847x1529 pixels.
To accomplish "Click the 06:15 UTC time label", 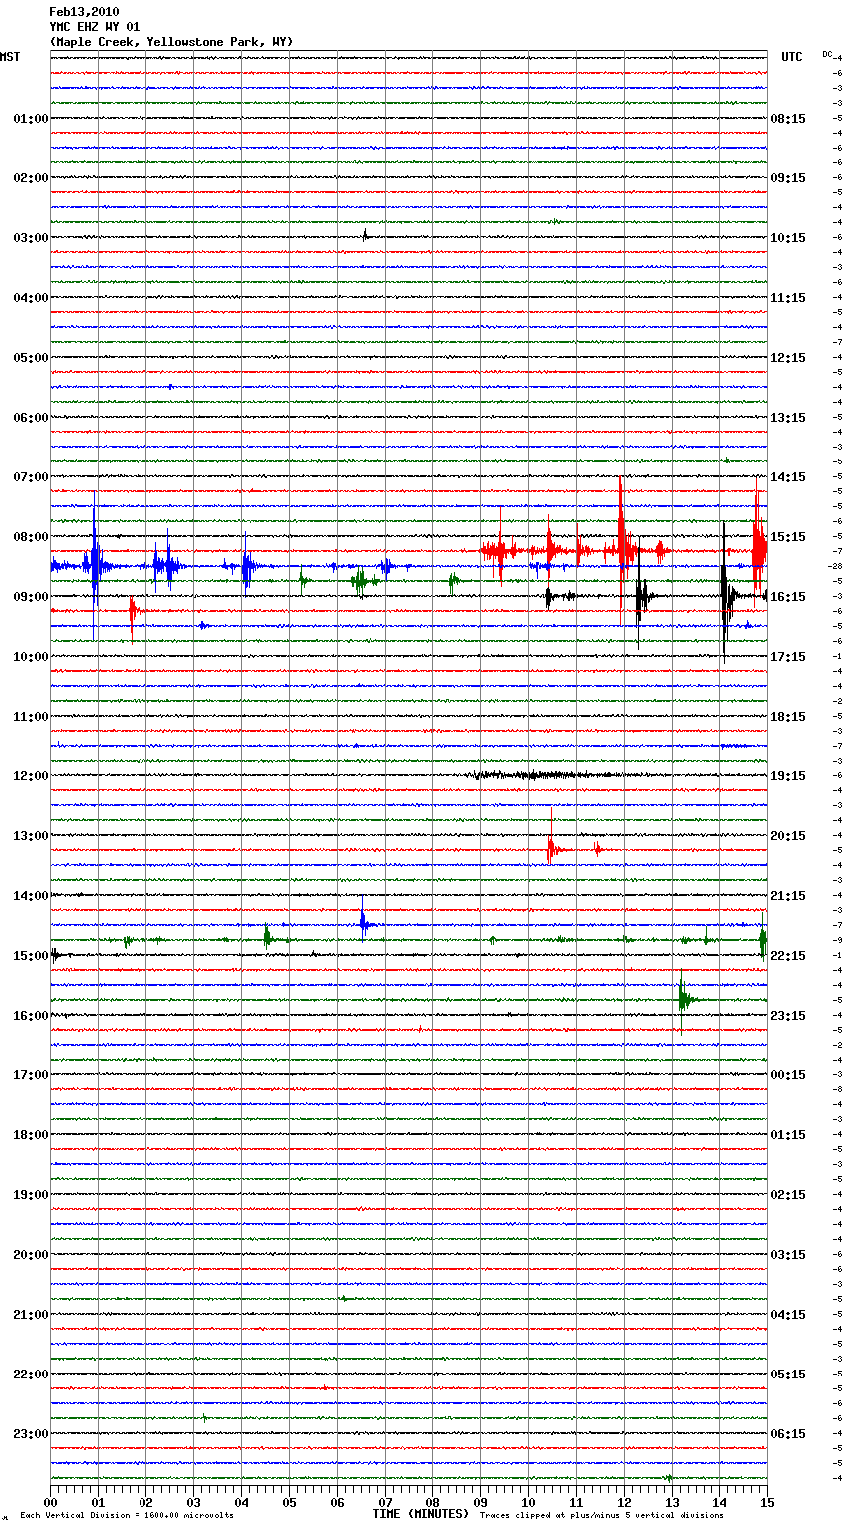I will click(x=788, y=1434).
